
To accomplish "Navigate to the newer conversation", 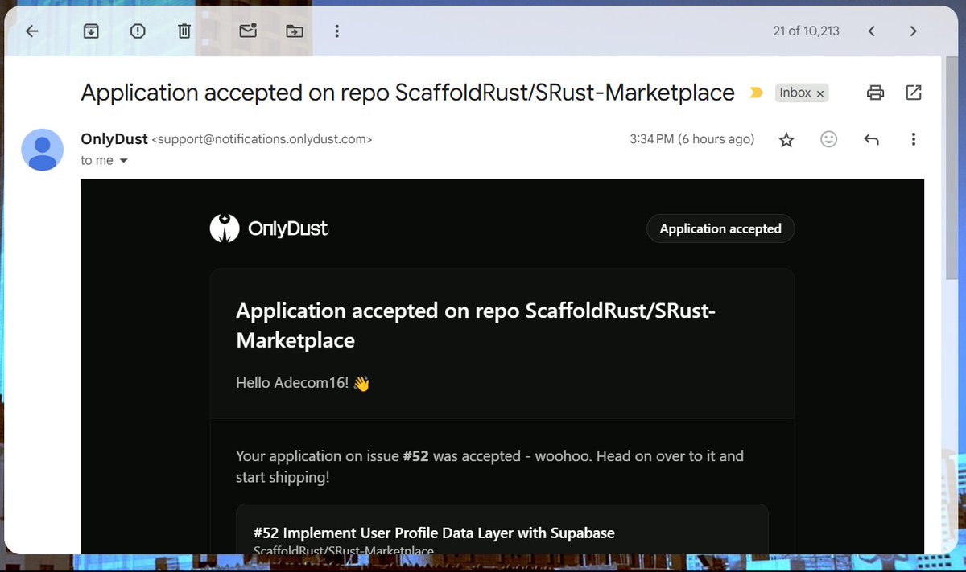I will click(x=872, y=31).
